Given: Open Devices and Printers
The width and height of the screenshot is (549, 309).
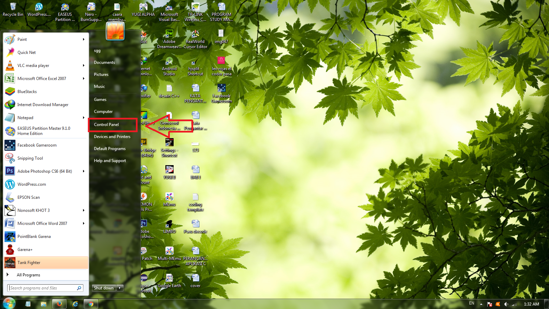Looking at the screenshot, I should [x=113, y=137].
